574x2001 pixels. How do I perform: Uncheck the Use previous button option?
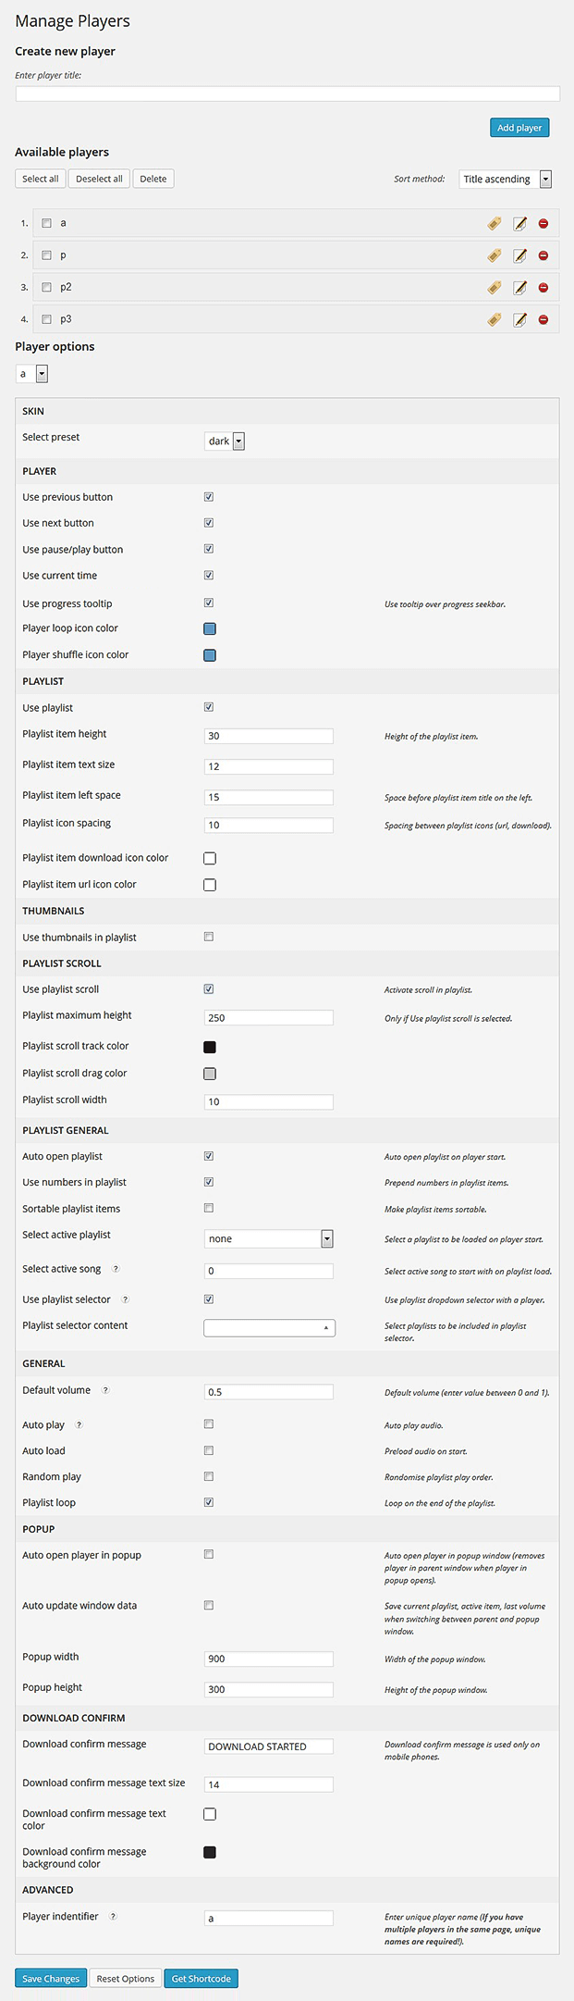(x=209, y=496)
